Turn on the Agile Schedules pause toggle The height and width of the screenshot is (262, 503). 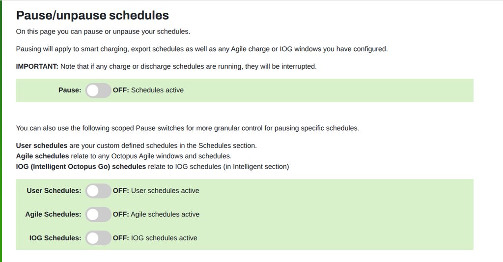tap(98, 214)
